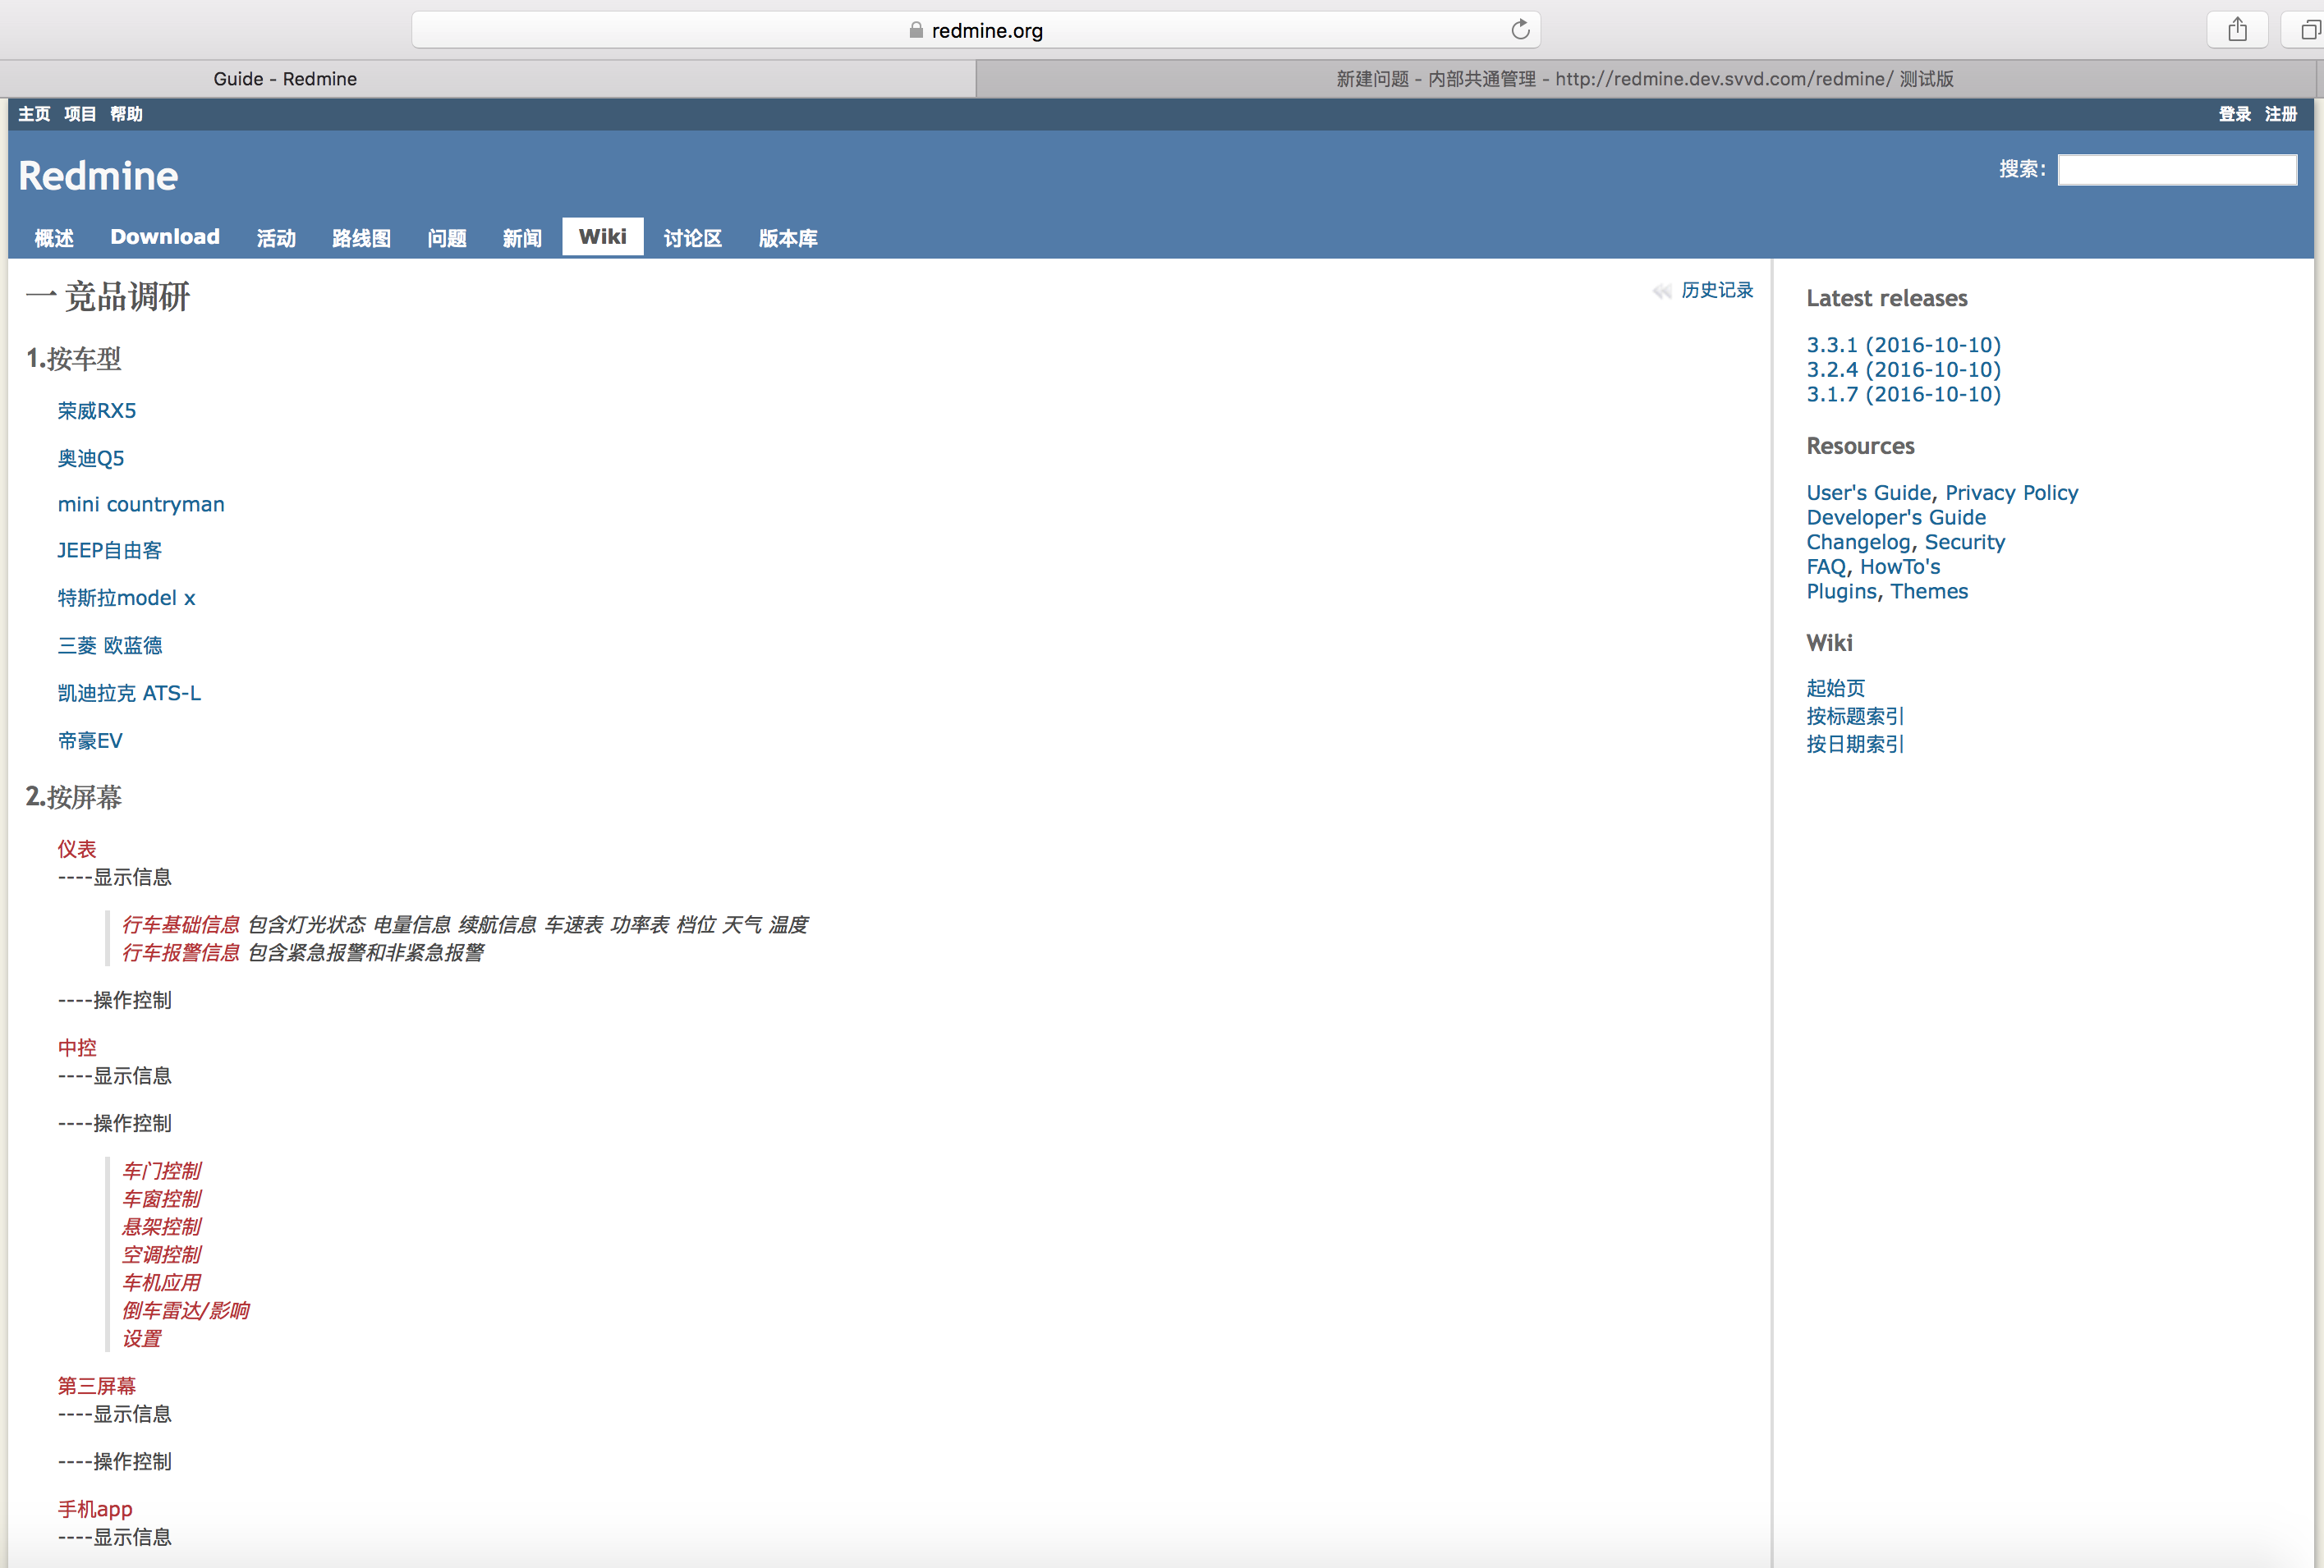The width and height of the screenshot is (2324, 1568).
Task: Open the mini countryman wiki link
Action: (x=141, y=504)
